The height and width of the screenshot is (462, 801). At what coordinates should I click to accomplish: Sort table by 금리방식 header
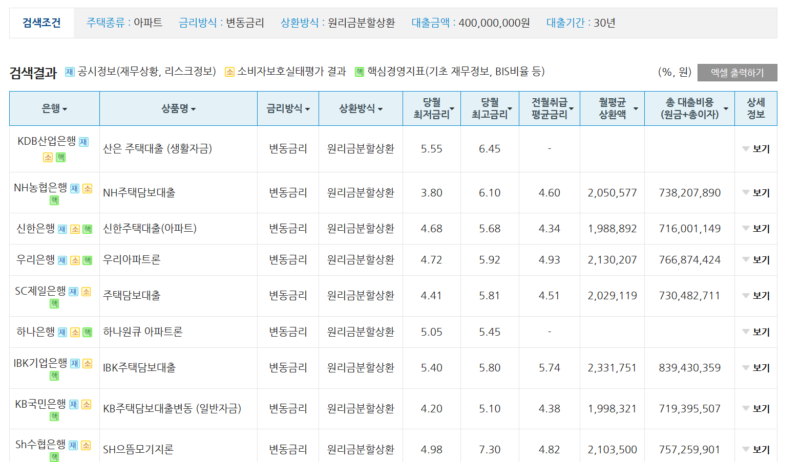coord(288,108)
